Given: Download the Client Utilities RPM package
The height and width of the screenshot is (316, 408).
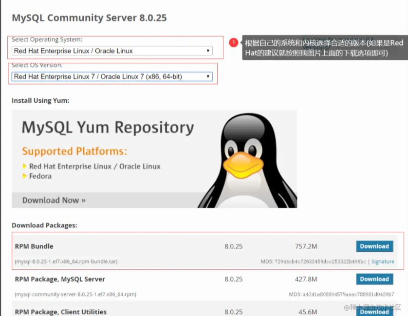Looking at the screenshot, I should (374, 311).
